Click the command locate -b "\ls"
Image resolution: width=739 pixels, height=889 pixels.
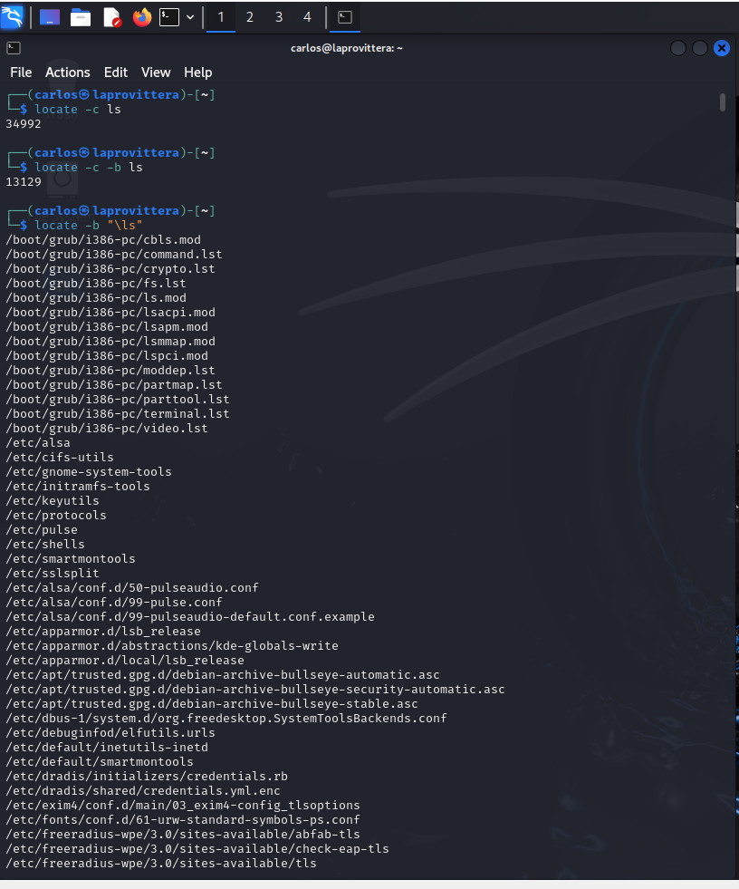click(x=89, y=225)
